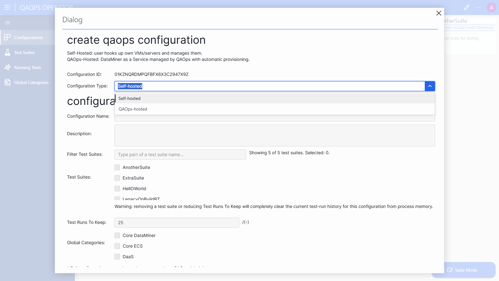Image resolution: width=499 pixels, height=281 pixels.
Task: Open Test Suites in the sidebar
Action: (x=27, y=52)
